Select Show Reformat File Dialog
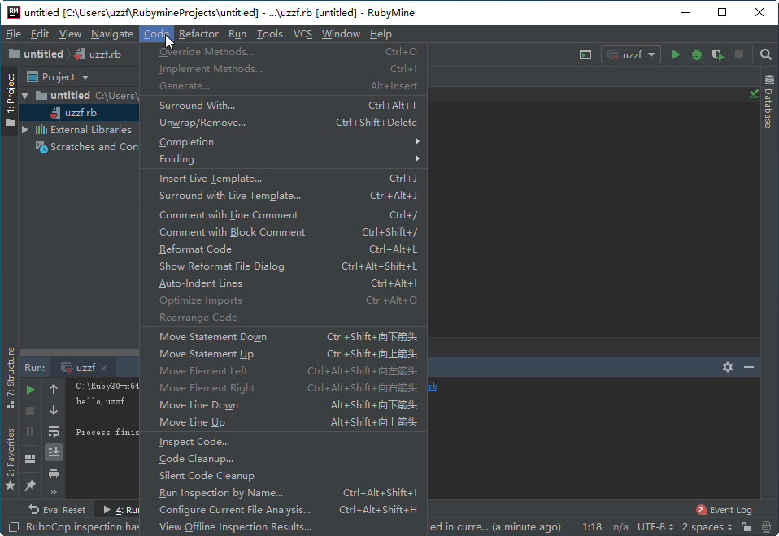 pyautogui.click(x=283, y=266)
